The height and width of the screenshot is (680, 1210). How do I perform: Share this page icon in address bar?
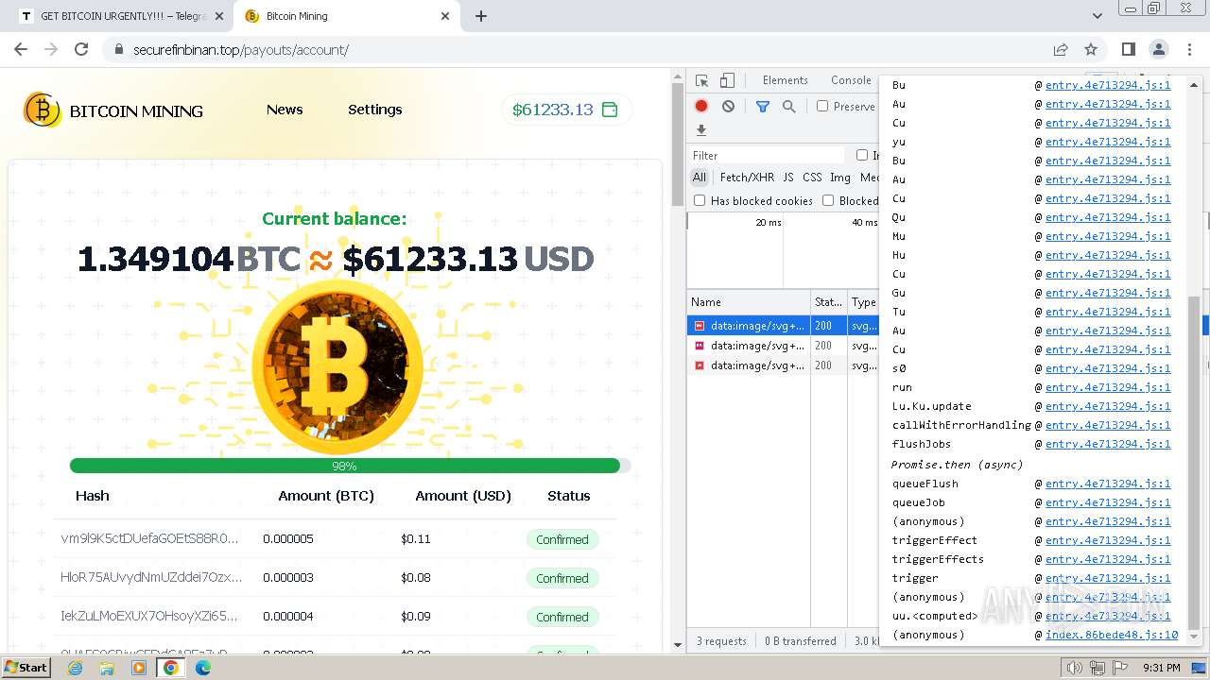point(1061,49)
